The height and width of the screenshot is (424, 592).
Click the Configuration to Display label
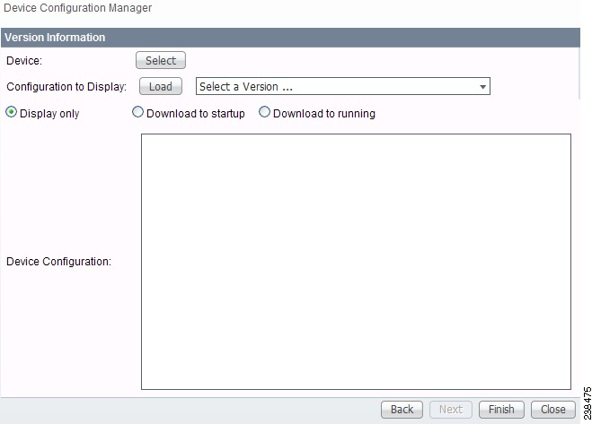66,87
